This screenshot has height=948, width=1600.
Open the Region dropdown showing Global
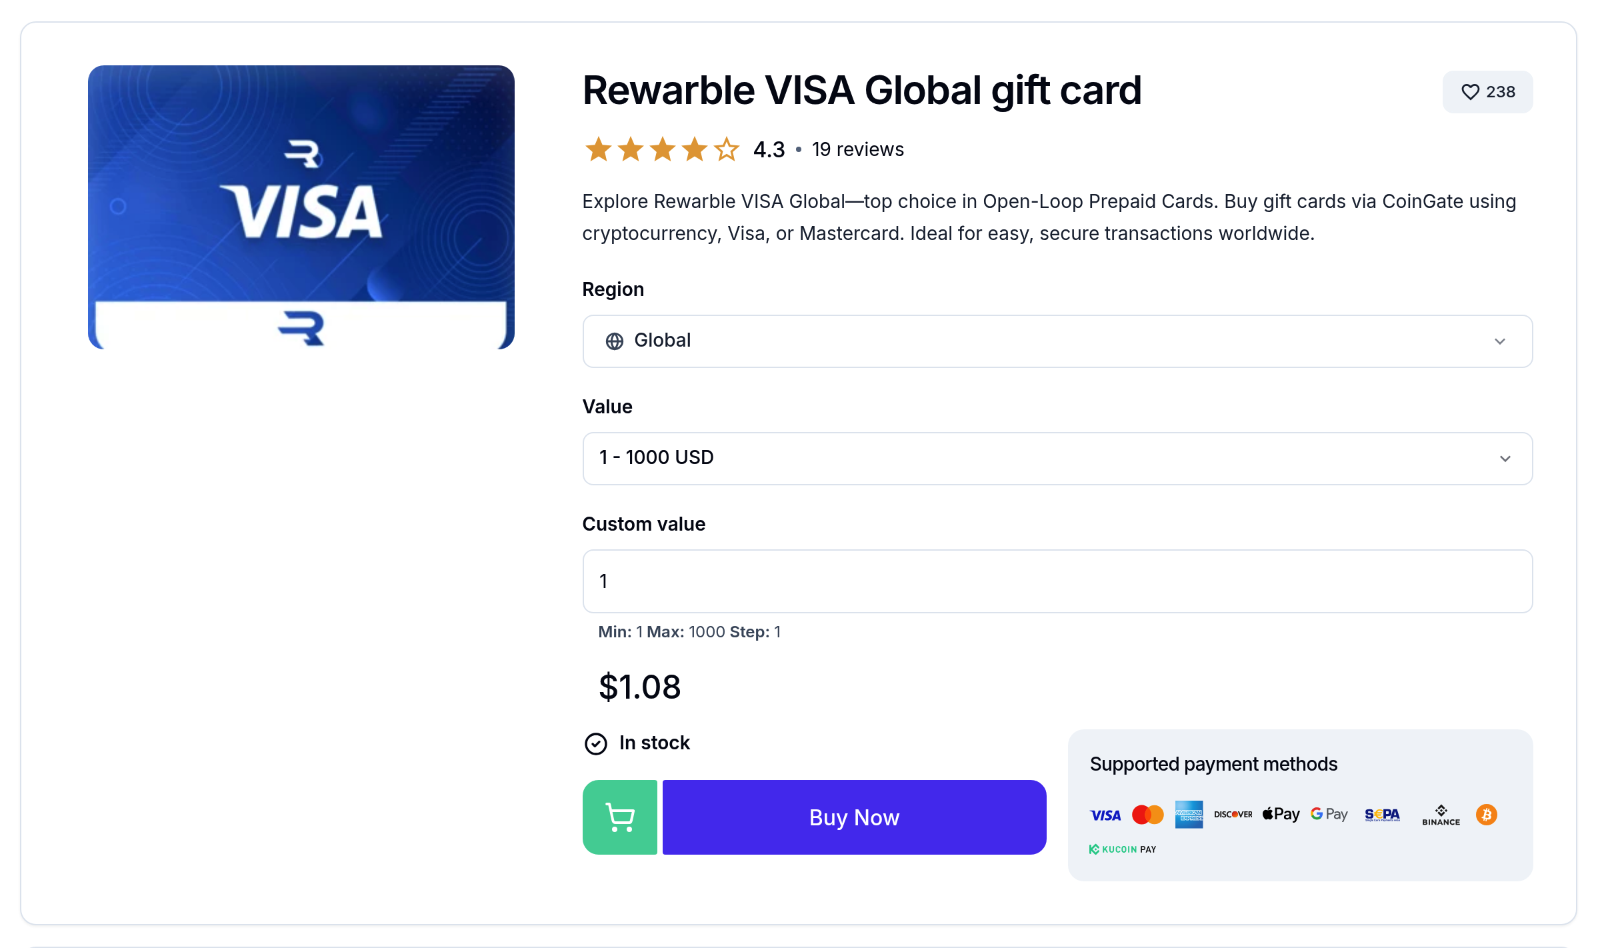coord(1057,341)
